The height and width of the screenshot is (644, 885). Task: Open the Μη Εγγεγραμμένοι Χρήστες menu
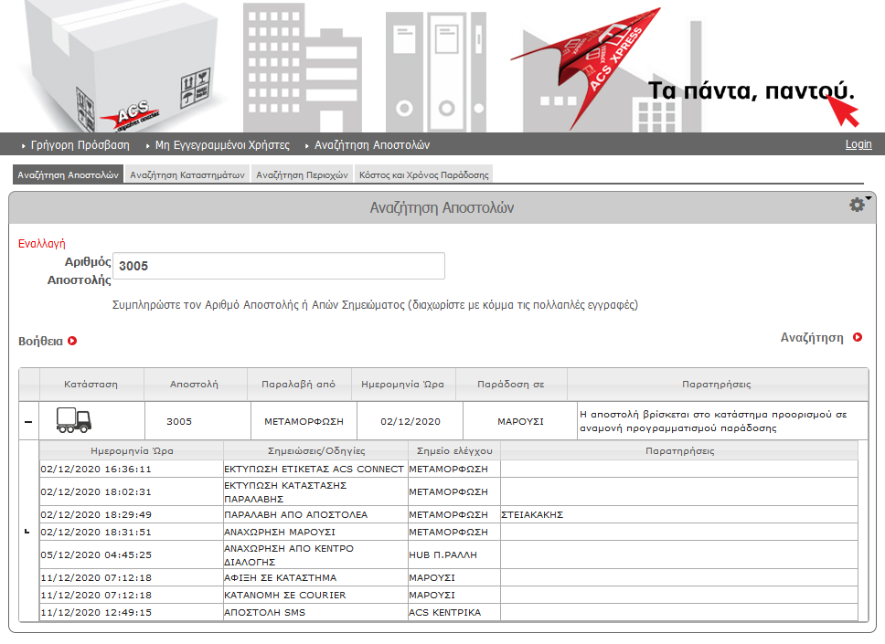click(x=221, y=145)
